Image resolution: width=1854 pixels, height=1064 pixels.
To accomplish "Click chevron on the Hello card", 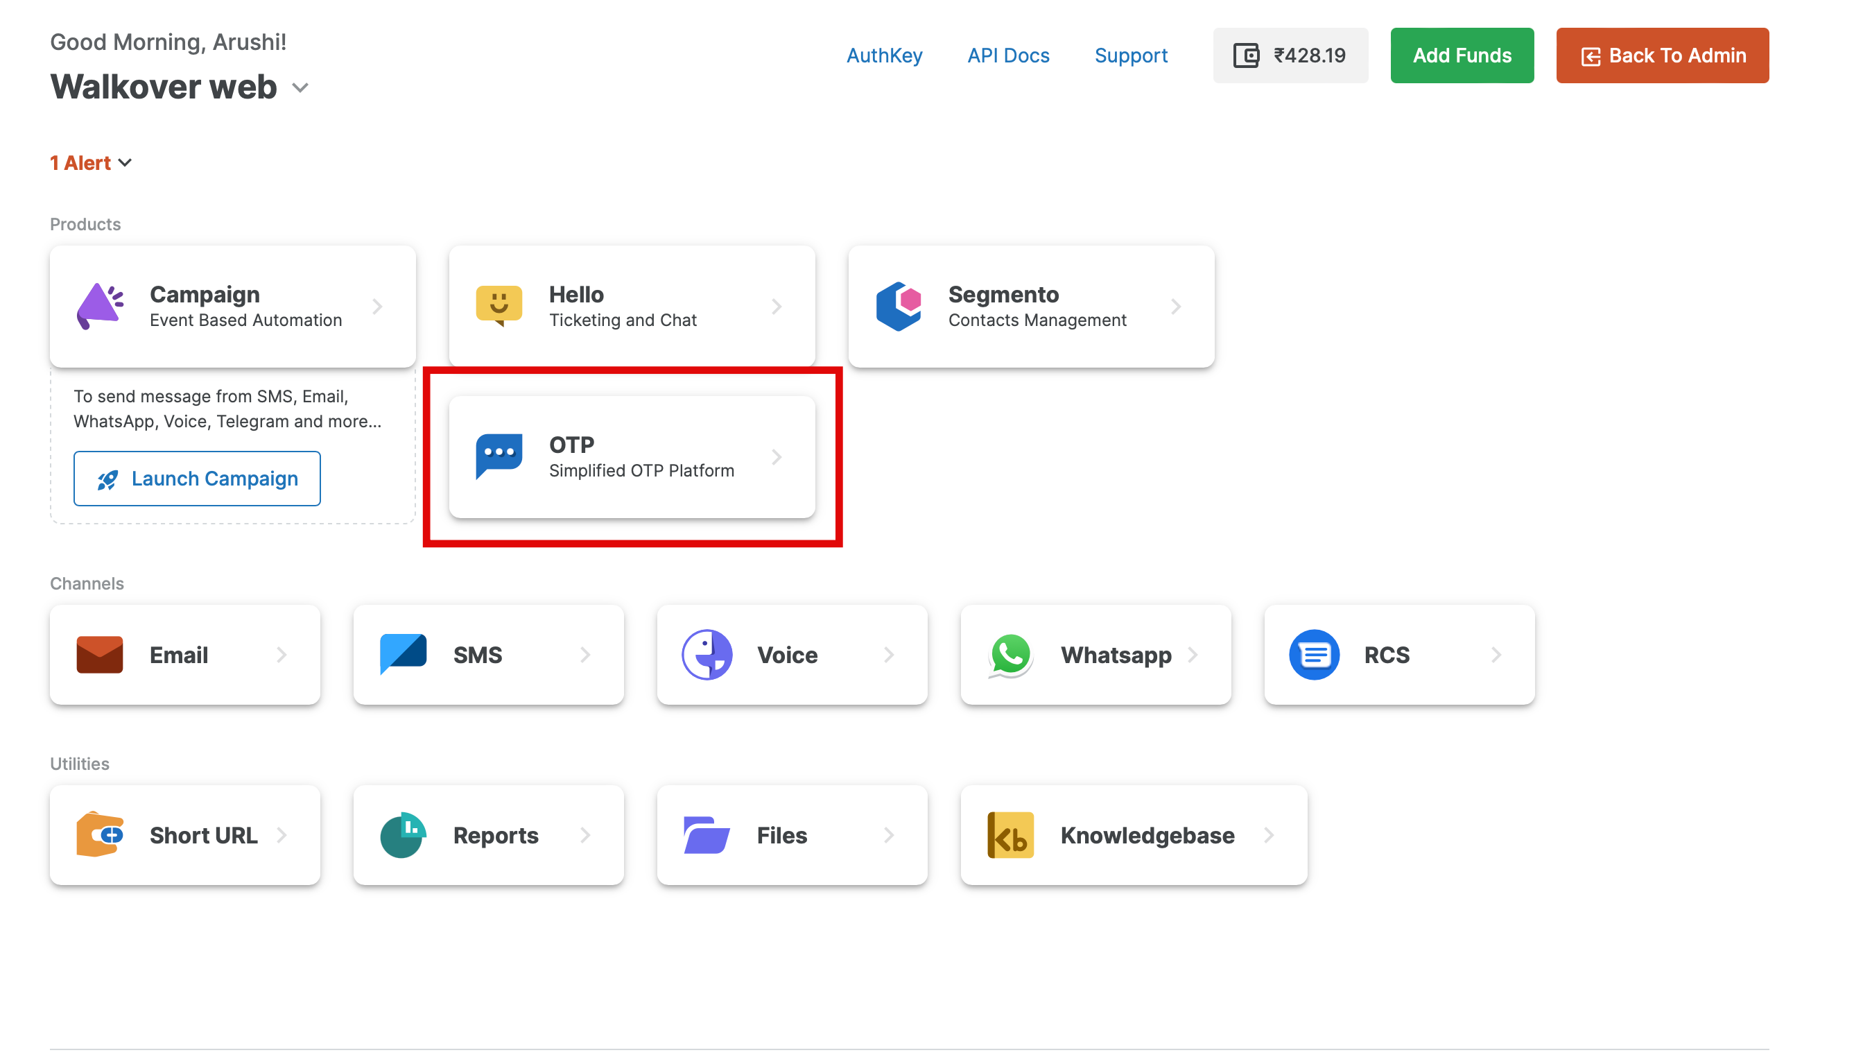I will 777,306.
